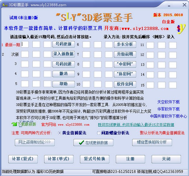Click second digit field of row 4
Viewport: 189px width, 176px height.
tap(36, 74)
